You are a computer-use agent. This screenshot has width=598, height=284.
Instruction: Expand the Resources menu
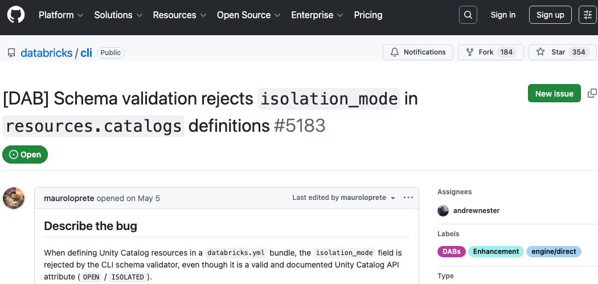[x=179, y=15]
